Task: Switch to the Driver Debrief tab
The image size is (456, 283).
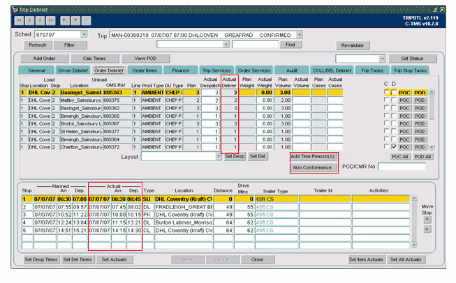Action: point(73,70)
